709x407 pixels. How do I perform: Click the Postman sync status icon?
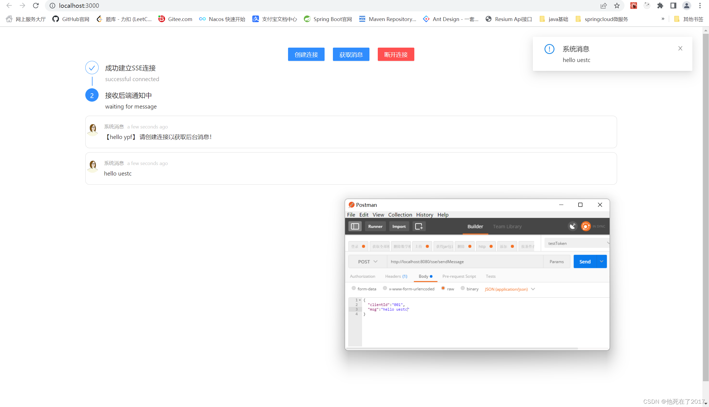coord(586,226)
